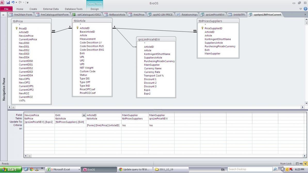The height and width of the screenshot is (173, 308).
Task: Open the 2011_12_19 folder taskbar button
Action: (171, 169)
